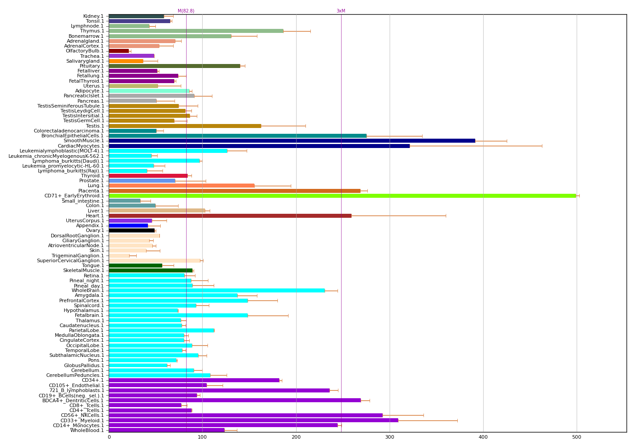This screenshot has width=635, height=448.
Task: Click the Wholebrain.1 cyan bar
Action: pos(217,291)
